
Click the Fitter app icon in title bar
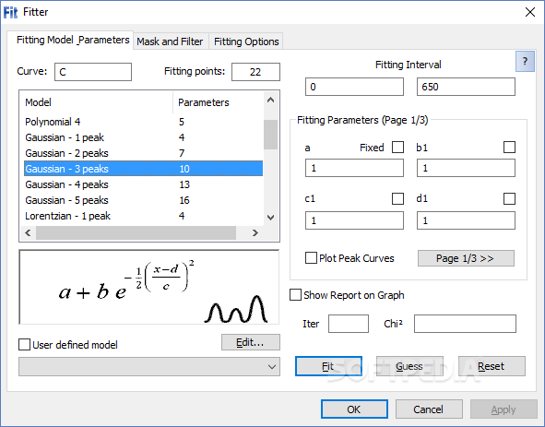click(10, 12)
